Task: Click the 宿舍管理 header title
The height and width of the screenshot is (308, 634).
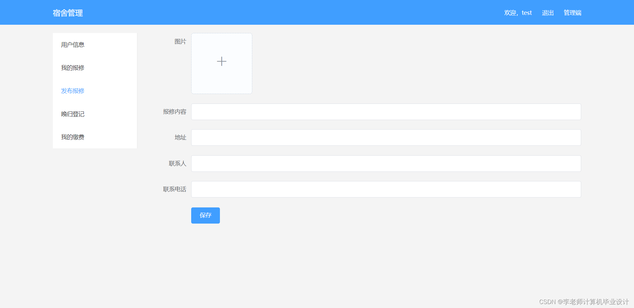Action: (67, 13)
